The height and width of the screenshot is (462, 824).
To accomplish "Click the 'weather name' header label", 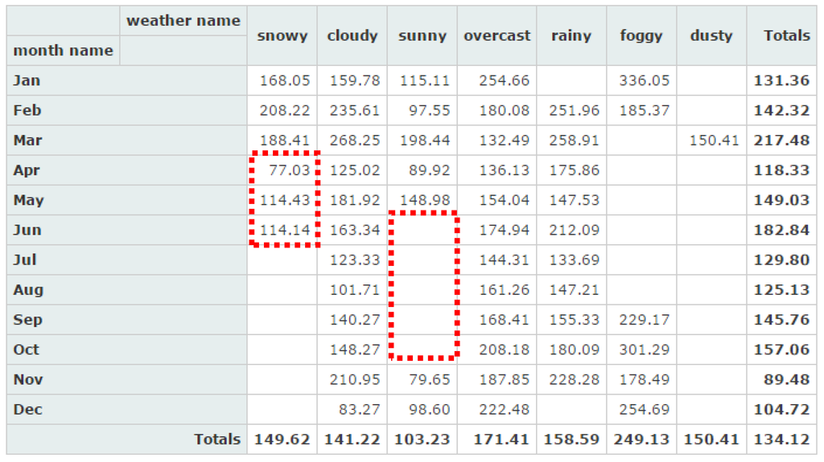I will pyautogui.click(x=183, y=21).
